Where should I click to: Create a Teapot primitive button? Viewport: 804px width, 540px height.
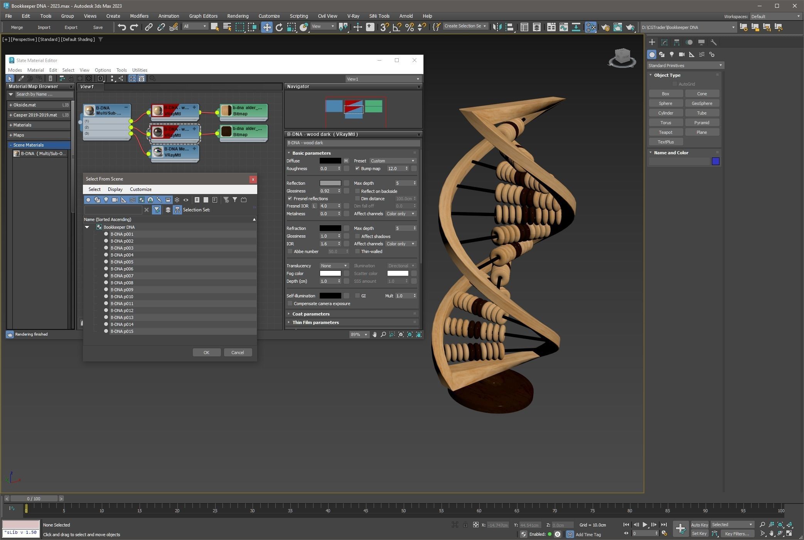pyautogui.click(x=666, y=132)
